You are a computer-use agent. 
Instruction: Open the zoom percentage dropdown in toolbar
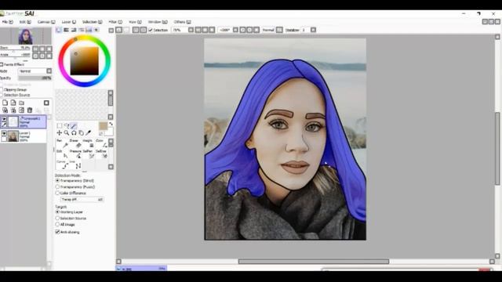click(191, 30)
